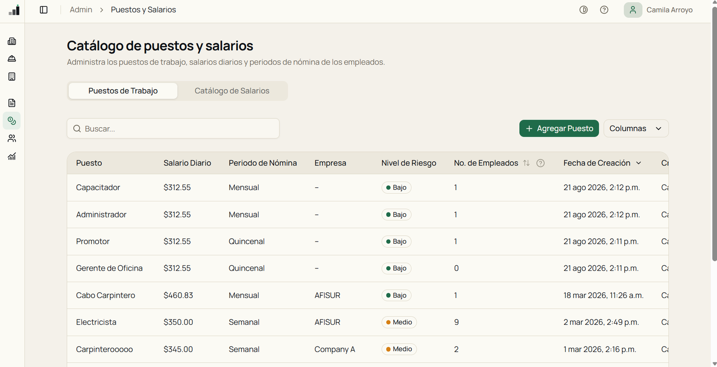Open the document sidebar icon
717x367 pixels.
(x=12, y=103)
